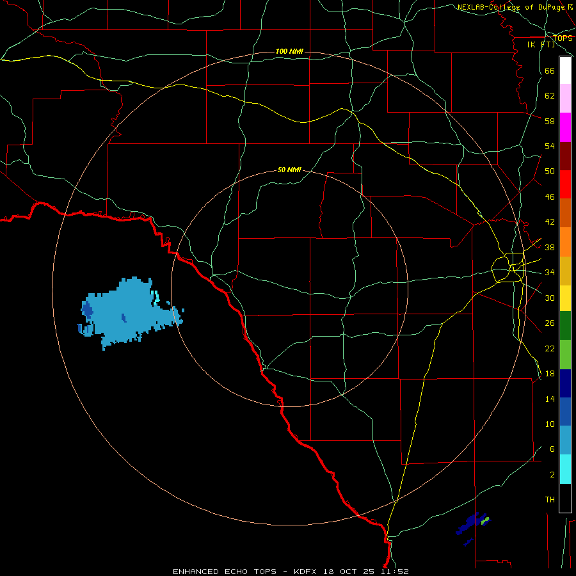The height and width of the screenshot is (576, 576).
Task: Click the "38" legend value
Action: pyautogui.click(x=550, y=247)
